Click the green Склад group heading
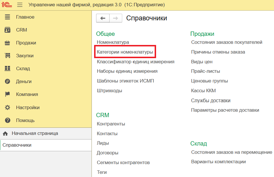274x177 pixels. tap(199, 143)
